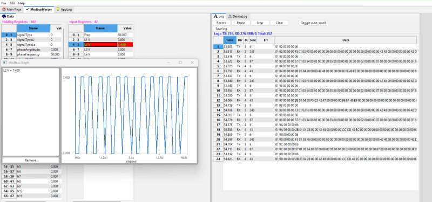This screenshot has width=432, height=202.
Task: Pause the log capture
Action: coord(240,23)
